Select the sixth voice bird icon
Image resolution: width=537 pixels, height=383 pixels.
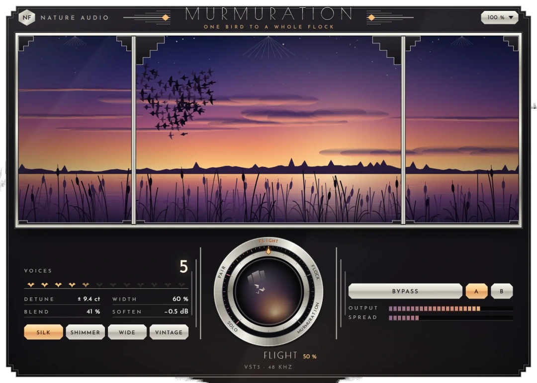click(x=99, y=285)
